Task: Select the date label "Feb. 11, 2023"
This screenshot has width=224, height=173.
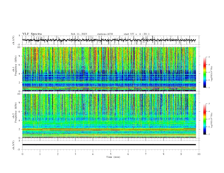Action: pyautogui.click(x=79, y=34)
